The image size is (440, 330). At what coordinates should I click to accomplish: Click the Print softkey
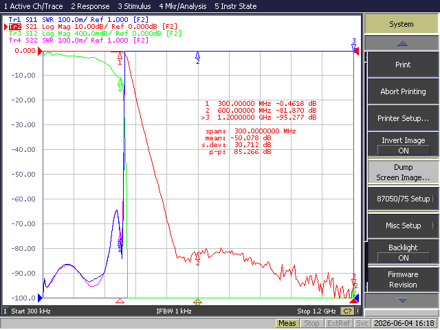pyautogui.click(x=403, y=65)
